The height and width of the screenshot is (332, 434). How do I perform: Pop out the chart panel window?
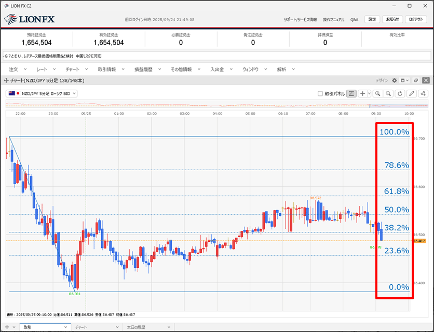tap(415, 80)
